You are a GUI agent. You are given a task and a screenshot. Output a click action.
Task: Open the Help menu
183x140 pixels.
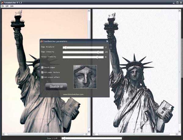[12, 6]
